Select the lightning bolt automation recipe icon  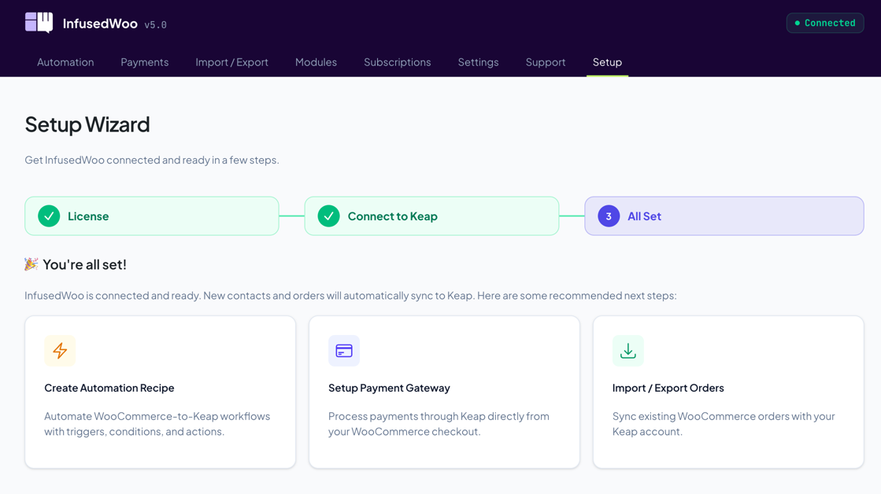pyautogui.click(x=60, y=351)
